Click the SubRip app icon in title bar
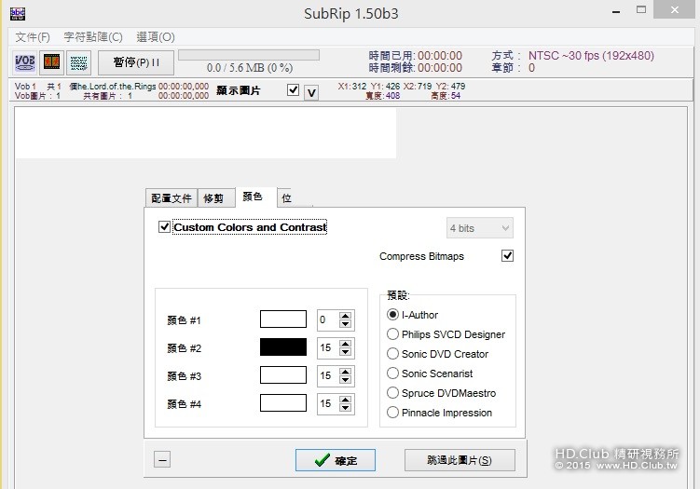This screenshot has height=489, width=700. (18, 13)
